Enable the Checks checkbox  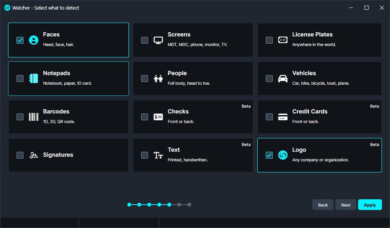[145, 117]
